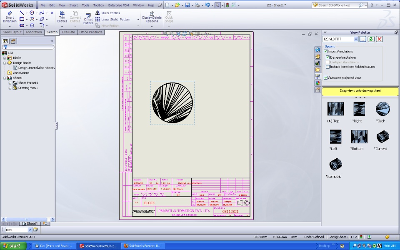Select the Smart Dimension tool
Image resolution: width=400 pixels, height=250 pixels.
click(10, 17)
